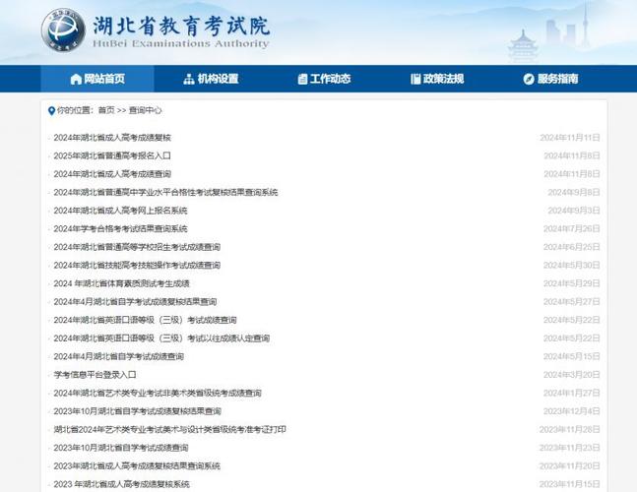Click the date 2023年11月28日
Viewport: 637px width, 492px height.
(570, 430)
